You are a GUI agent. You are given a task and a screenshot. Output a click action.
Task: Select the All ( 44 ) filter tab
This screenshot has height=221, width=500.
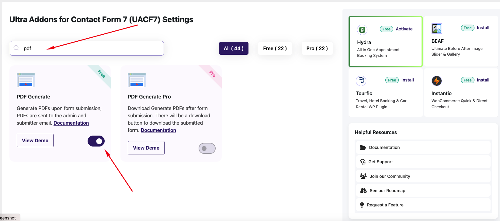[234, 48]
